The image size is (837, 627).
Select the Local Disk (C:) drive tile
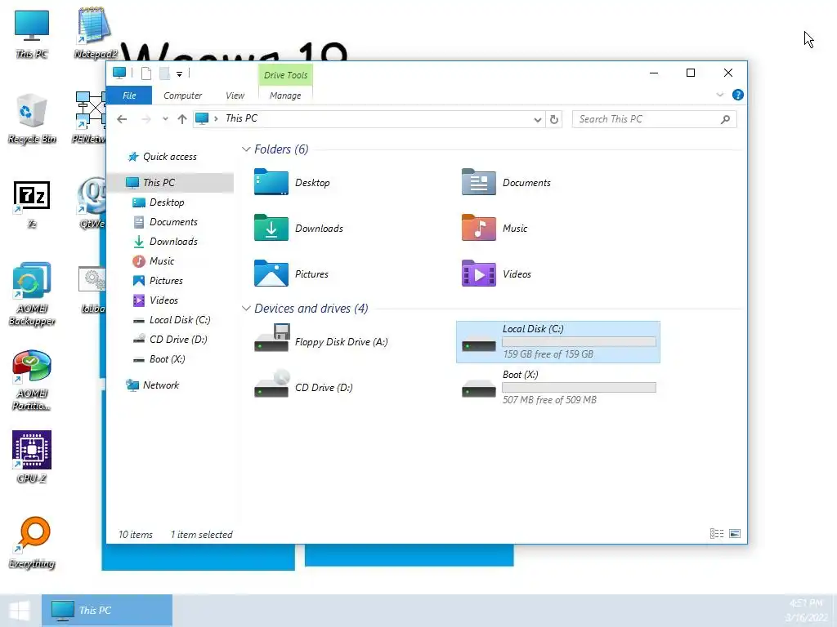click(557, 342)
